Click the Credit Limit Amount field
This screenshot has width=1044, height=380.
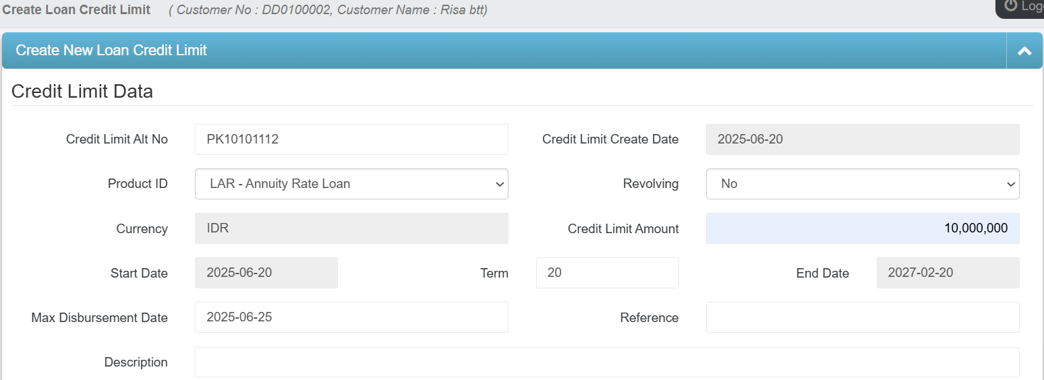pos(863,228)
